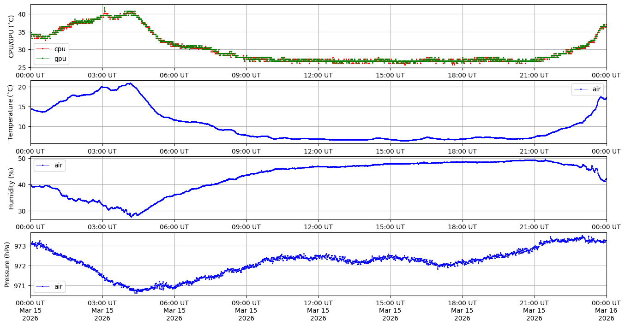
Task: Click the 973 tick on Pressure axis
Action: [21, 246]
